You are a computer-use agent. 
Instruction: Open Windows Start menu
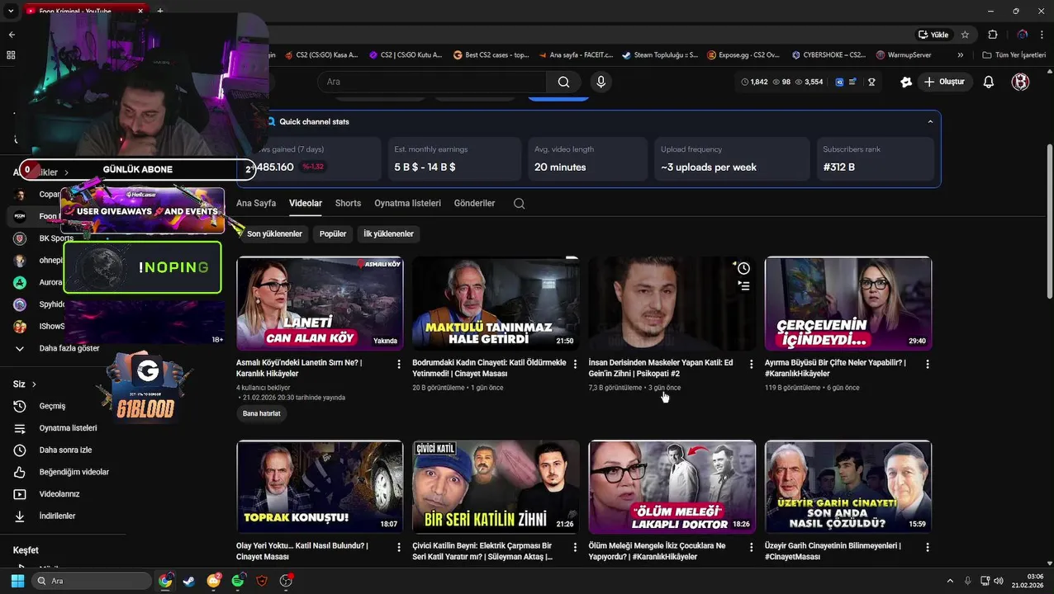pyautogui.click(x=17, y=581)
